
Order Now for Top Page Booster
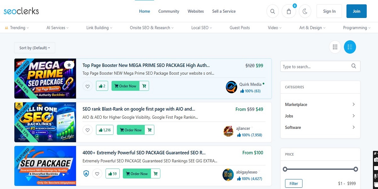click(x=125, y=86)
